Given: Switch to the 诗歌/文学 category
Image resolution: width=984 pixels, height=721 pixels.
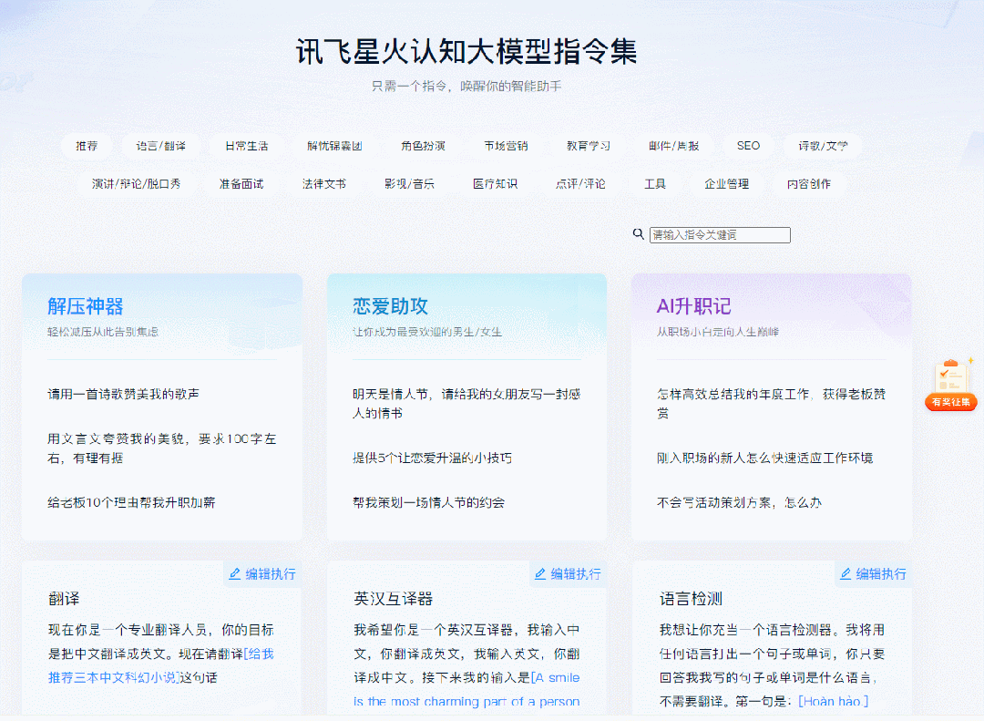Looking at the screenshot, I should click(x=821, y=146).
